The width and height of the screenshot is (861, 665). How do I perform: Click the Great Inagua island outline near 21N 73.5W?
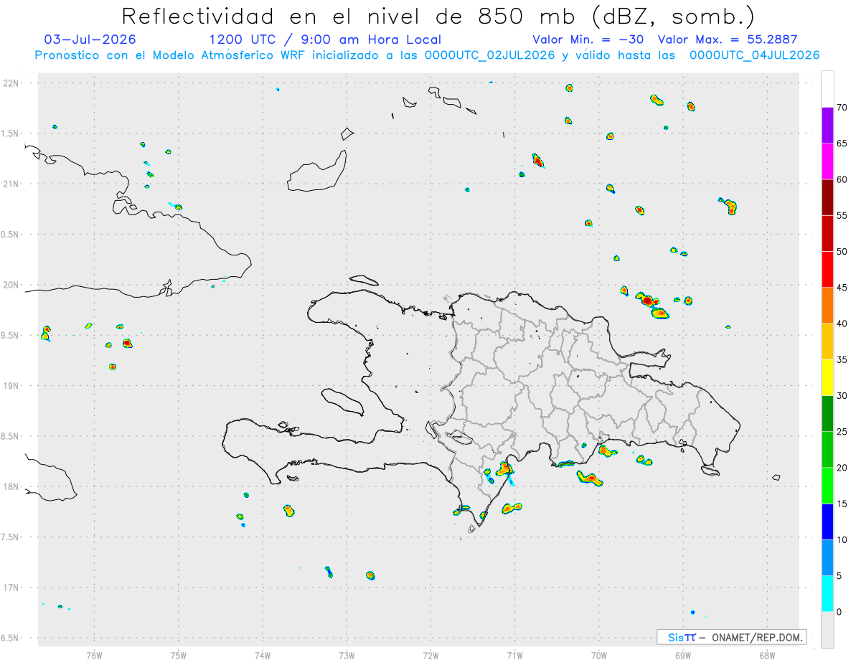pyautogui.click(x=318, y=171)
